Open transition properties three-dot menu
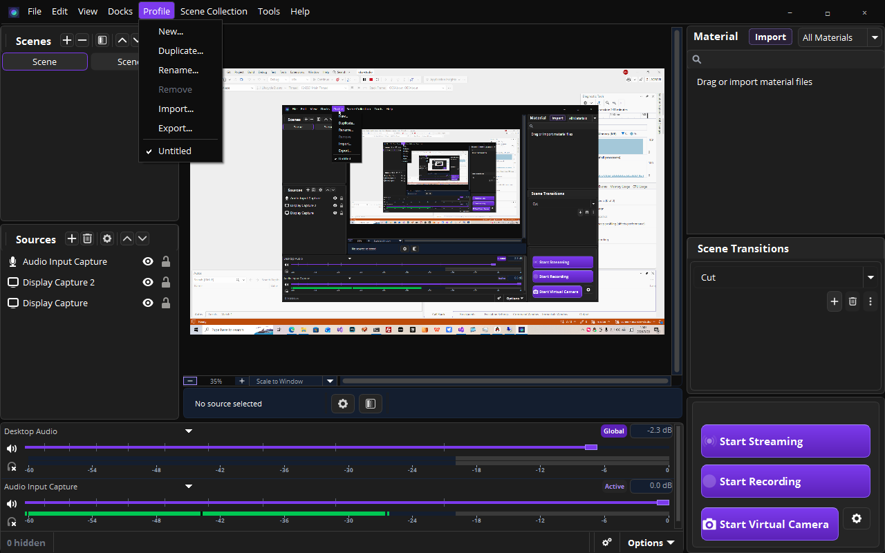 (x=870, y=301)
